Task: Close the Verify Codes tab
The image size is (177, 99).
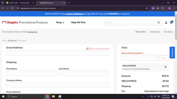Action: (33, 3)
